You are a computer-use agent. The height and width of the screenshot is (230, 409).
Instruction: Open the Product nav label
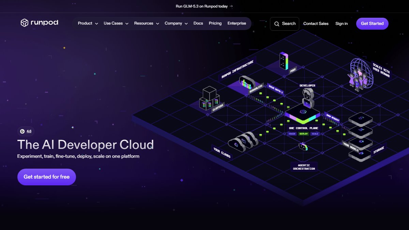point(85,24)
